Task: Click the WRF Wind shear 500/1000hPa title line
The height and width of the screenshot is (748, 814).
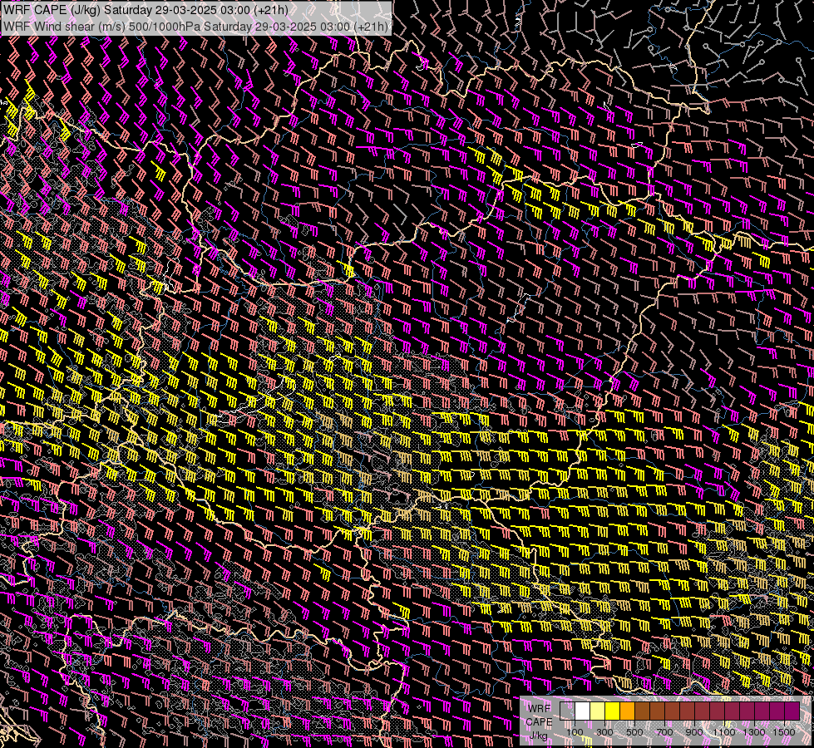Action: pos(195,27)
